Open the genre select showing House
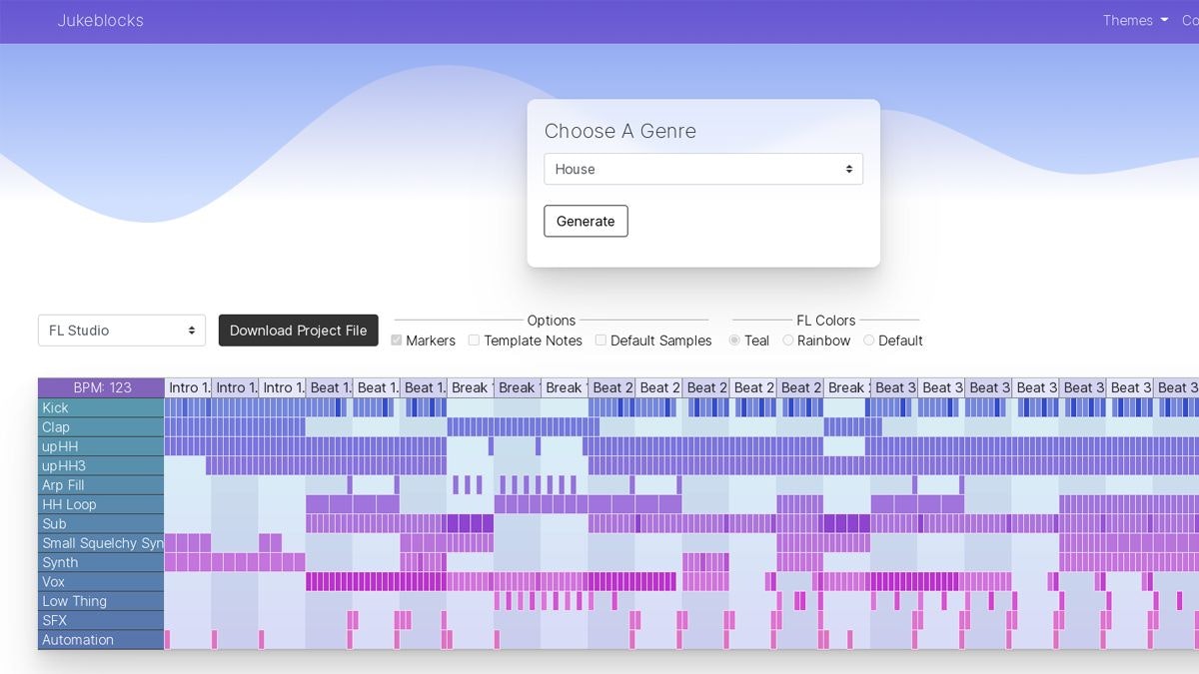Viewport: 1199px width, 674px height. pyautogui.click(x=703, y=169)
